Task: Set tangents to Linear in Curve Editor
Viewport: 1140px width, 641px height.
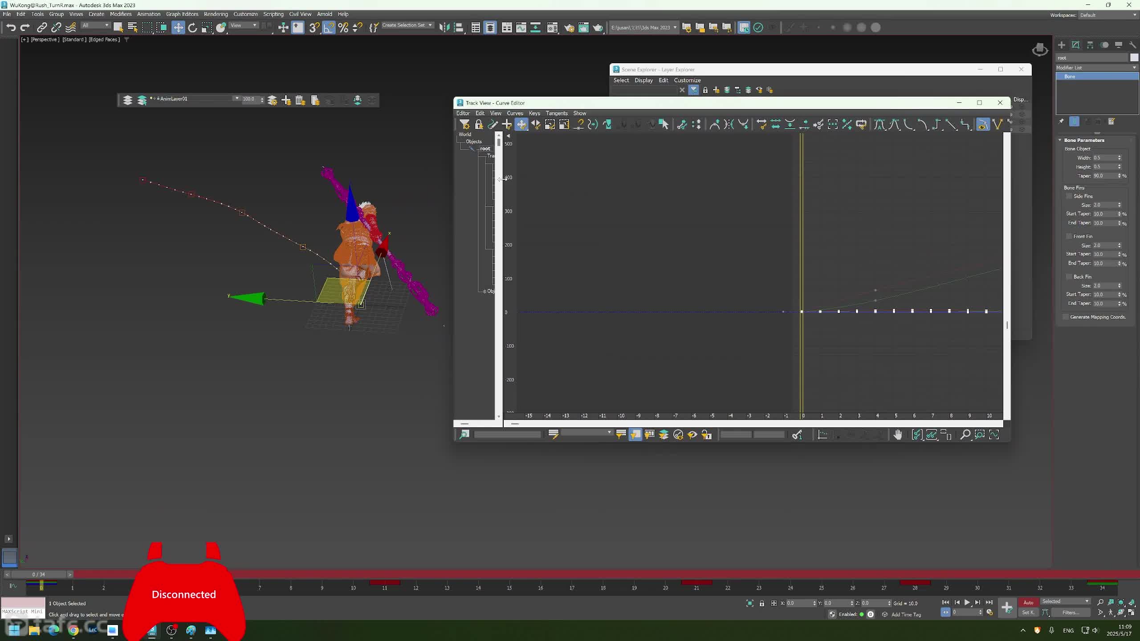Action: 951,125
